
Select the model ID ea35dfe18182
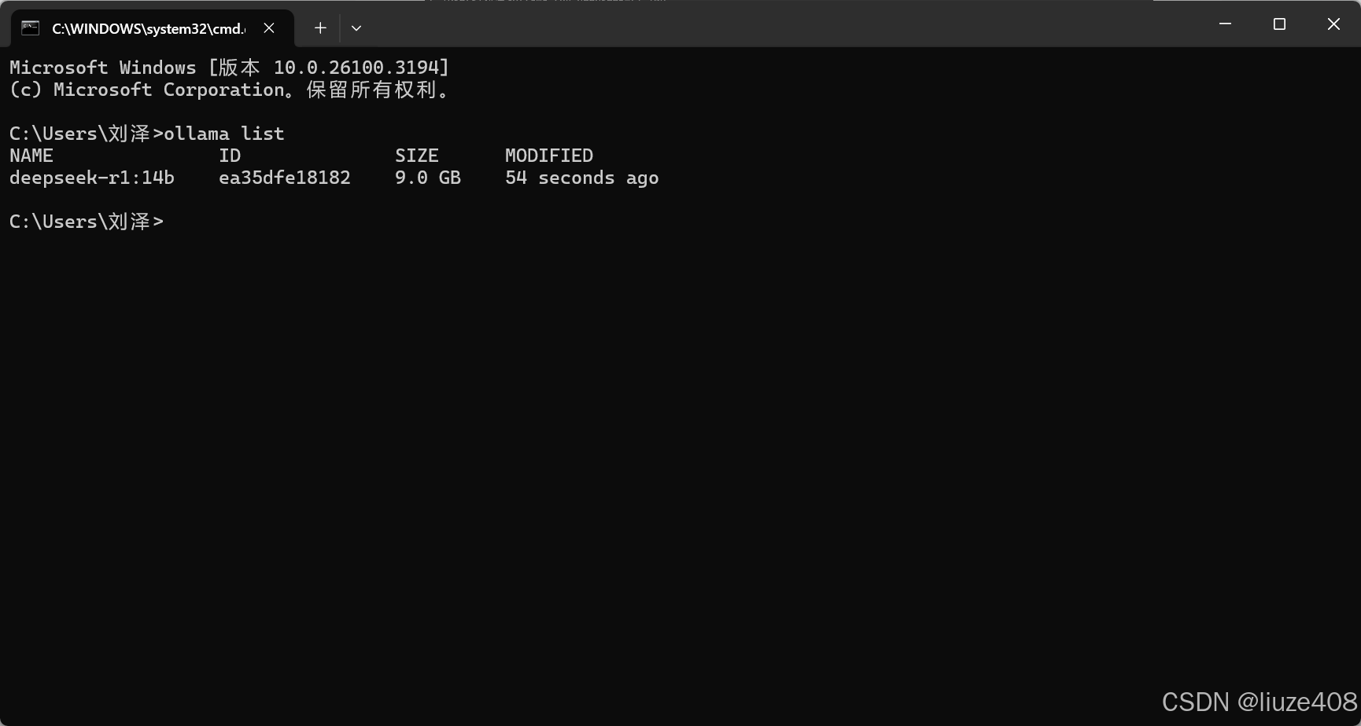point(285,178)
